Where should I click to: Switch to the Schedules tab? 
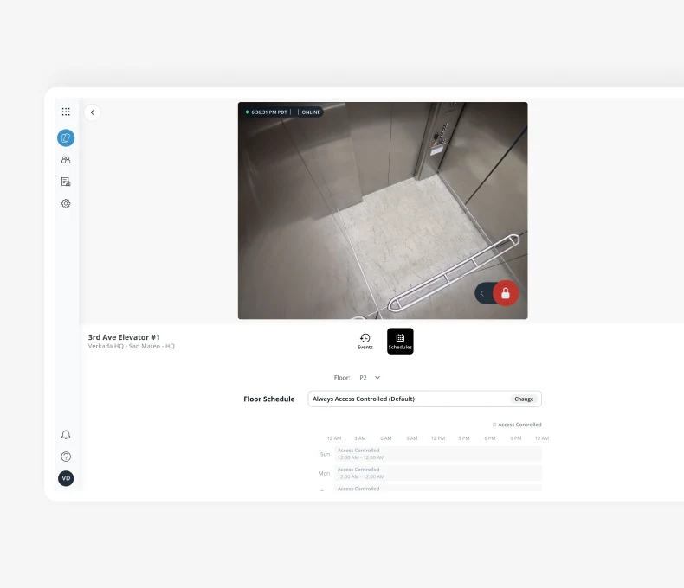click(x=400, y=341)
